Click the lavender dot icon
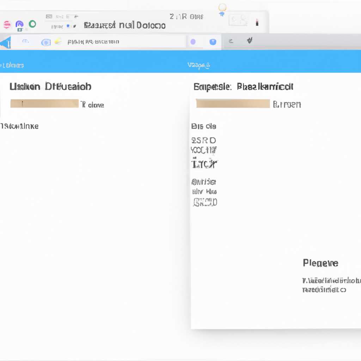 [x=193, y=42]
